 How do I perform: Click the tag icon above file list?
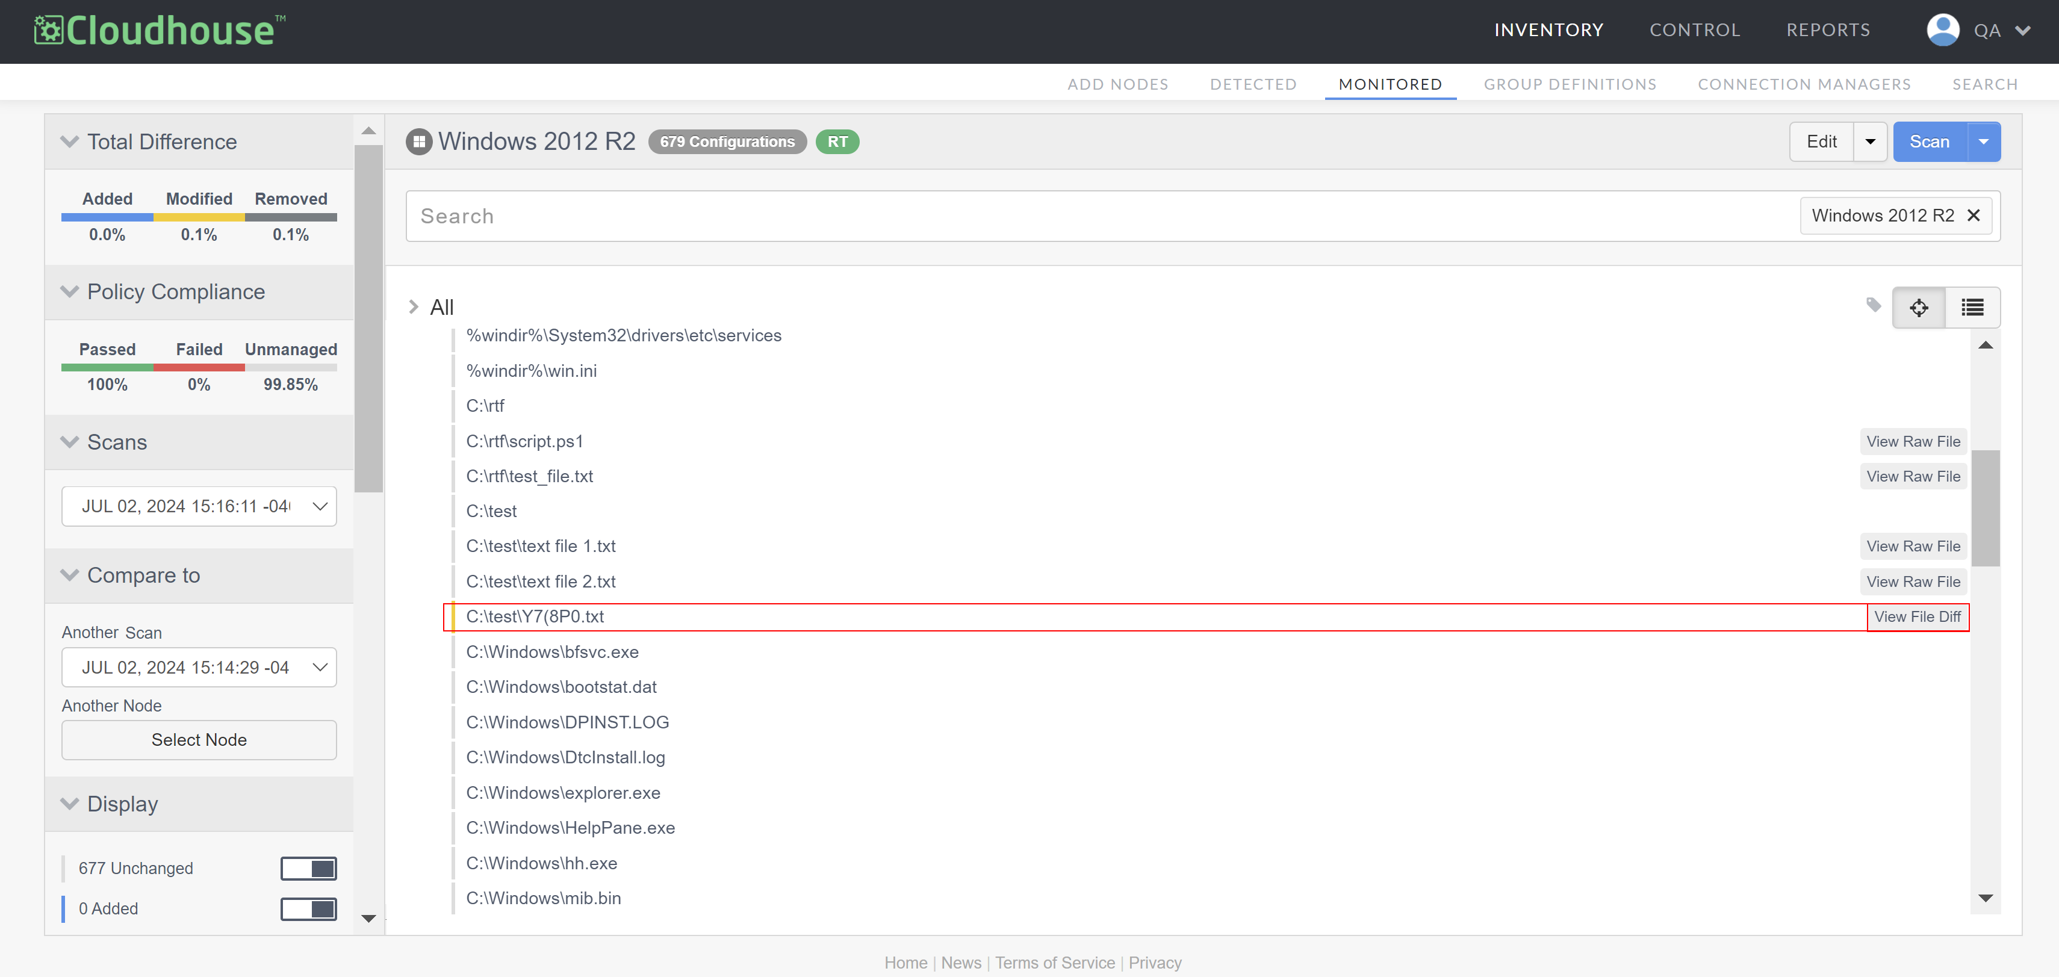(1874, 305)
